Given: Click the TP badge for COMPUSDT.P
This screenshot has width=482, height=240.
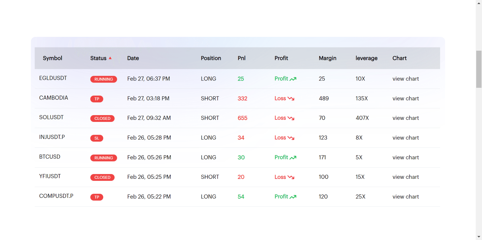Looking at the screenshot, I should 97,197.
